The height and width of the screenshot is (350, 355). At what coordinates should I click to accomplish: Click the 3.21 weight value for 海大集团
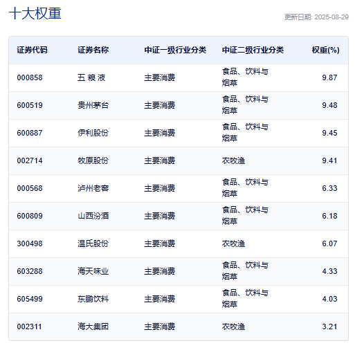(x=329, y=326)
